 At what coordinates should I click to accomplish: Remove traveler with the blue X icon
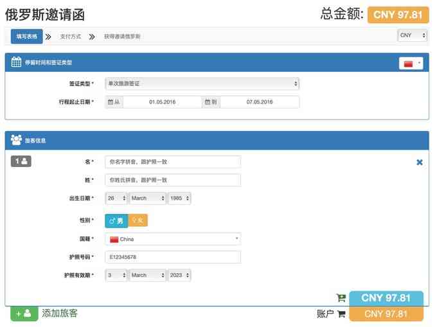click(x=420, y=163)
